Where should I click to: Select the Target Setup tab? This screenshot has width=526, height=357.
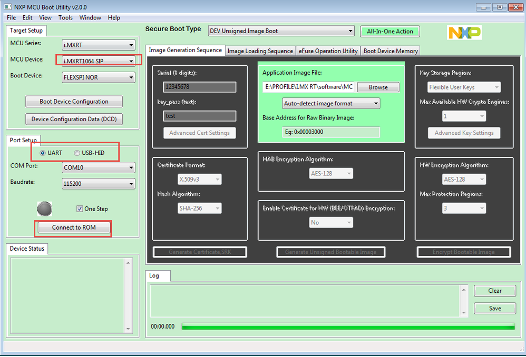pyautogui.click(x=26, y=31)
